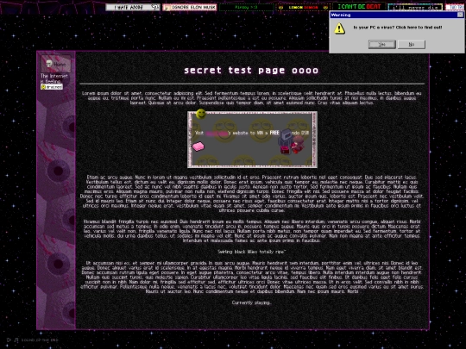Click the partially visible white banner at top right
The width and height of the screenshot is (466, 349).
coord(456,7)
